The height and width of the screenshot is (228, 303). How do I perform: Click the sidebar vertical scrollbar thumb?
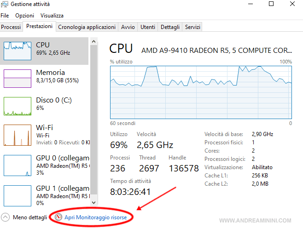click(x=94, y=120)
